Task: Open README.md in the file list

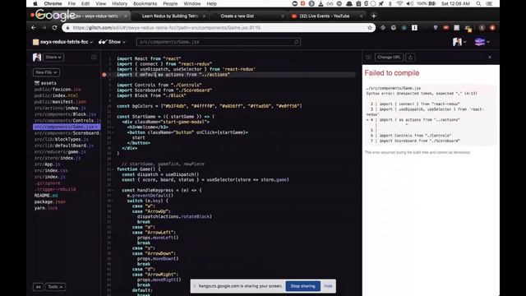Action: tap(46, 196)
